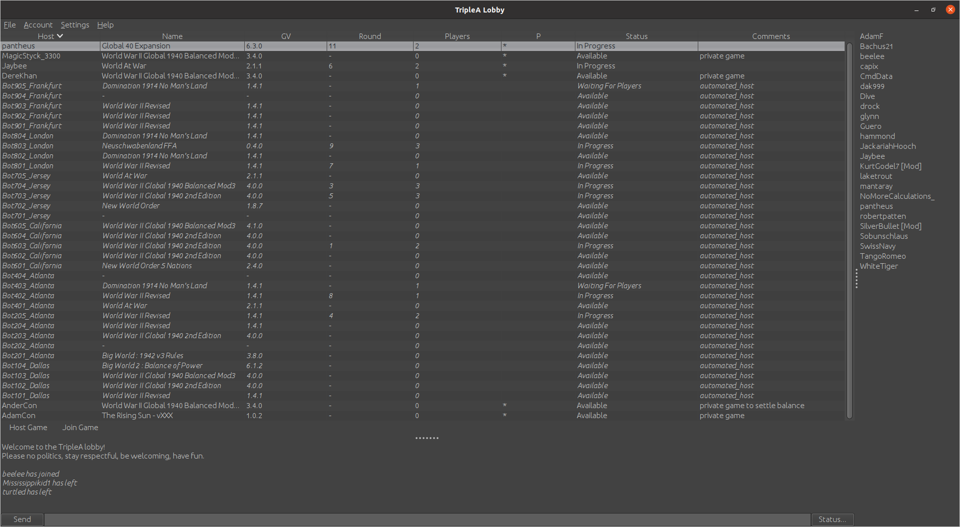This screenshot has width=960, height=527.
Task: Select the Bot403_Atlanta game row
Action: [x=423, y=286]
